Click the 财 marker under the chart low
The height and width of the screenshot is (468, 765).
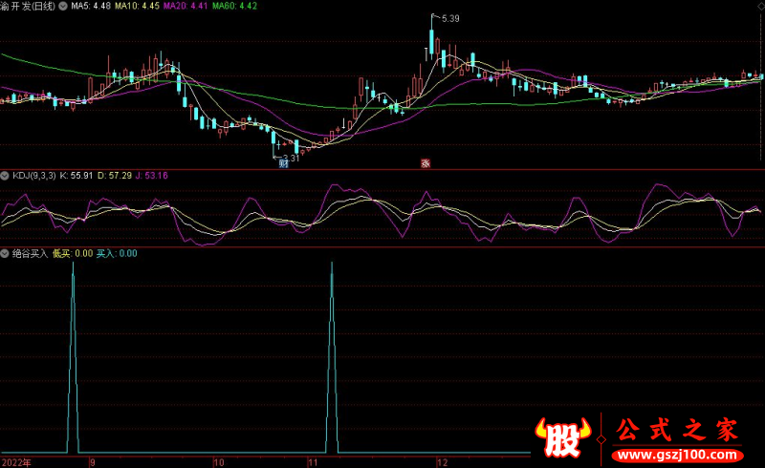(x=284, y=163)
